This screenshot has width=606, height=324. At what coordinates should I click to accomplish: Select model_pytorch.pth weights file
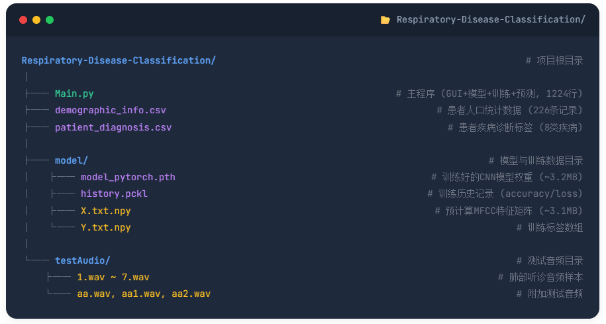128,177
